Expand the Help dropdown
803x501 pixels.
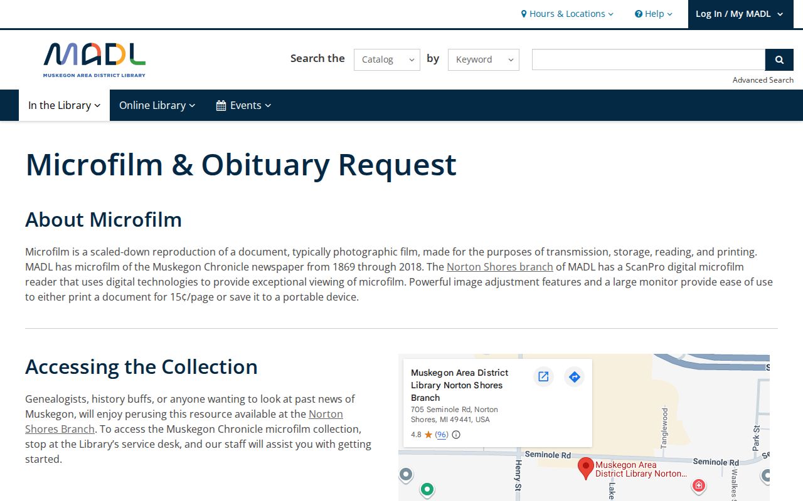point(653,14)
